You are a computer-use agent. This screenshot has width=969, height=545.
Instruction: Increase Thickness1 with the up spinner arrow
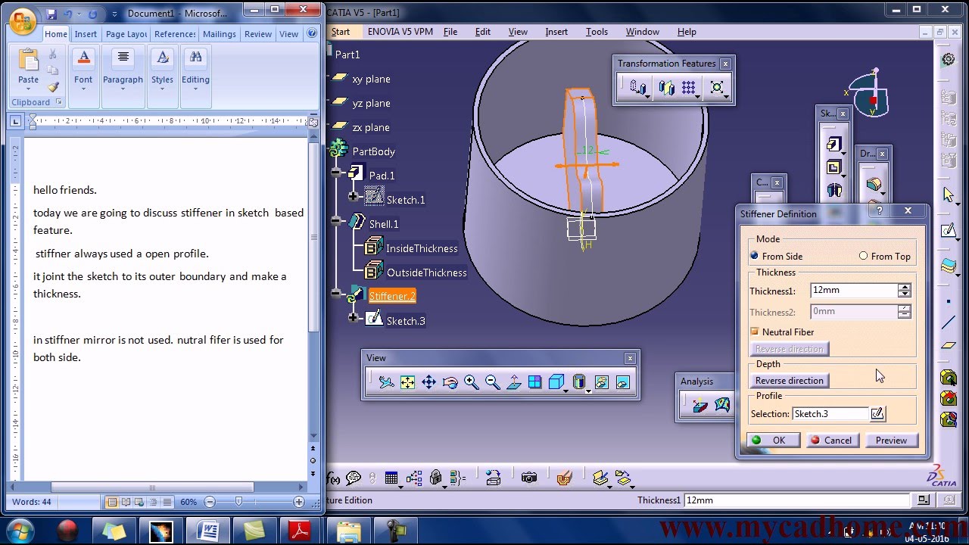point(904,287)
